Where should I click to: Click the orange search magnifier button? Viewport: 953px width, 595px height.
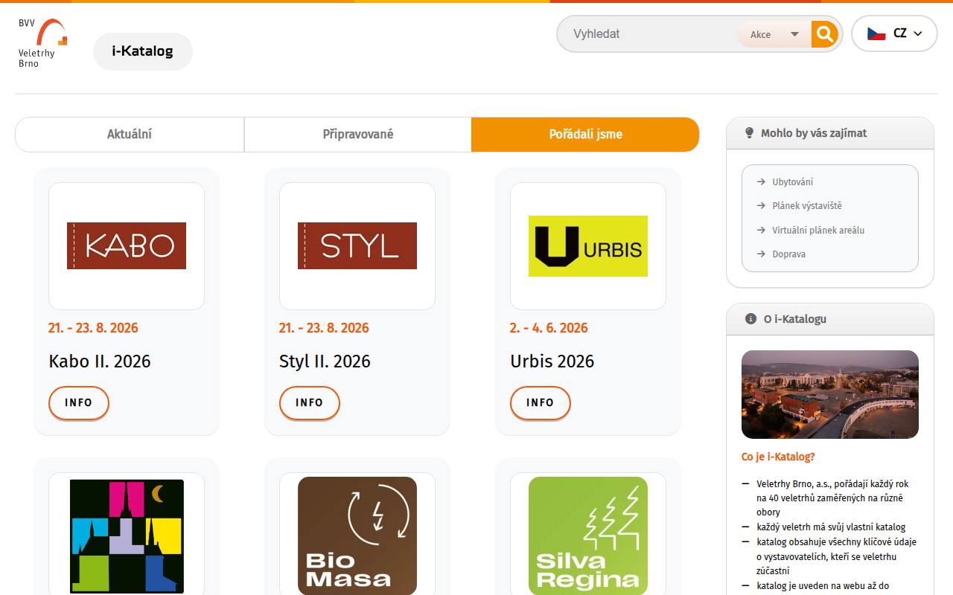click(x=824, y=34)
